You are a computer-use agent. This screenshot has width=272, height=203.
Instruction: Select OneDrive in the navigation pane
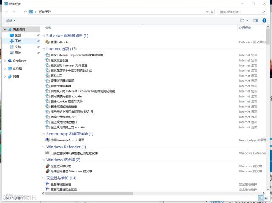coord(20,61)
